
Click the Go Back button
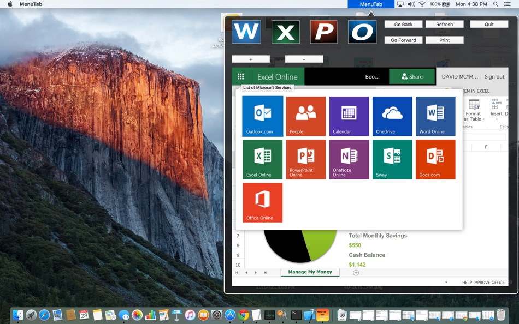(403, 24)
